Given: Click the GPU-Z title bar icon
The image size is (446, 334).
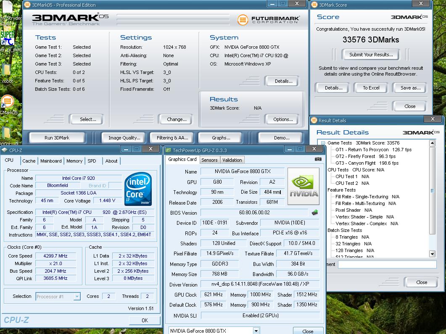Looking at the screenshot, I should (x=168, y=150).
